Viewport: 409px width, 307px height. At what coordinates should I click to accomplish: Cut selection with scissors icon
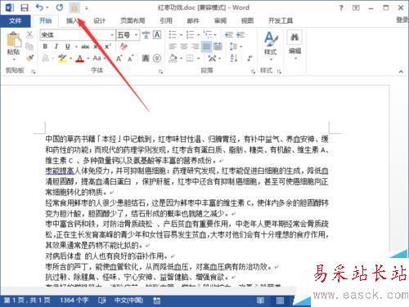pos(29,34)
